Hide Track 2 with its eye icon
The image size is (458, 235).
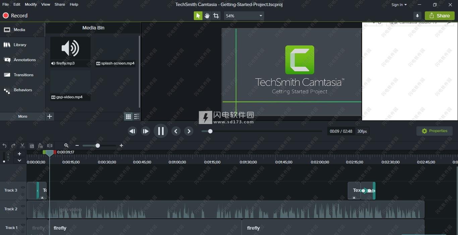(23, 206)
